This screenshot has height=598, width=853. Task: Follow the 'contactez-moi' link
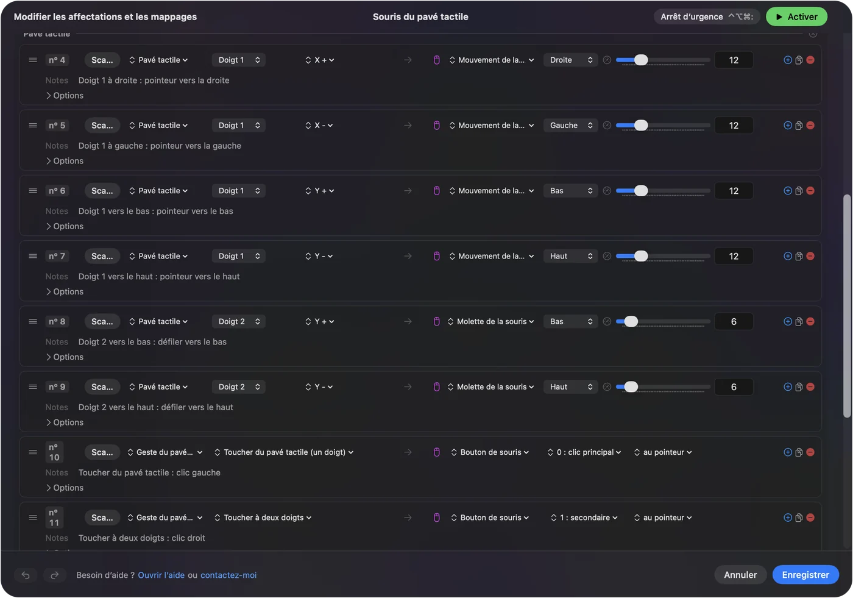click(228, 575)
